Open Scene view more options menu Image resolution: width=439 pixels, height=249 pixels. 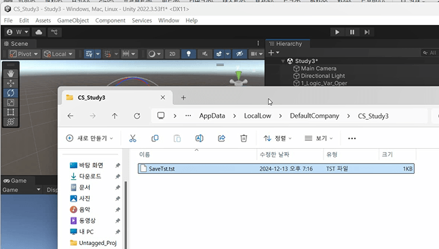pyautogui.click(x=258, y=43)
